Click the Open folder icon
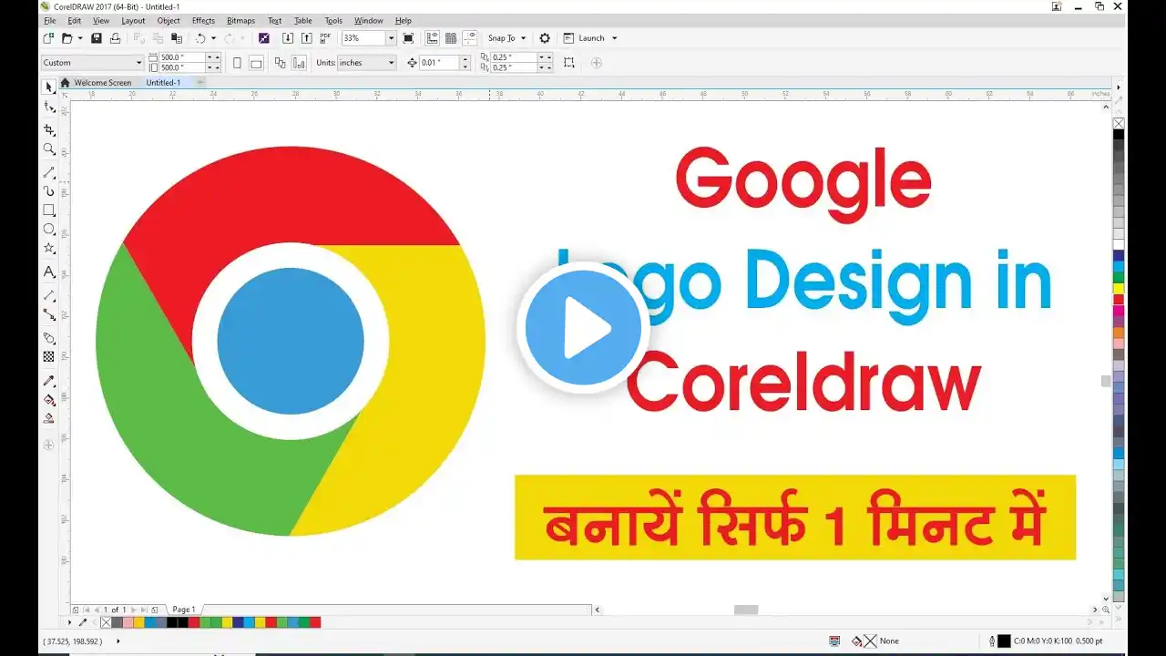 (x=66, y=38)
